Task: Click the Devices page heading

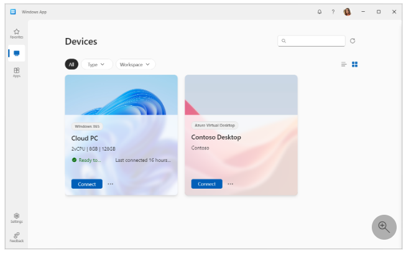Action: 81,42
